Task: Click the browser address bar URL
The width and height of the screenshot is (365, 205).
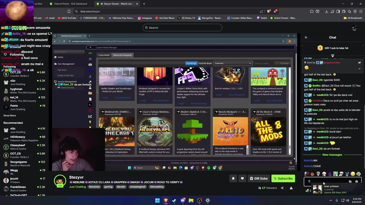Action: (90, 11)
